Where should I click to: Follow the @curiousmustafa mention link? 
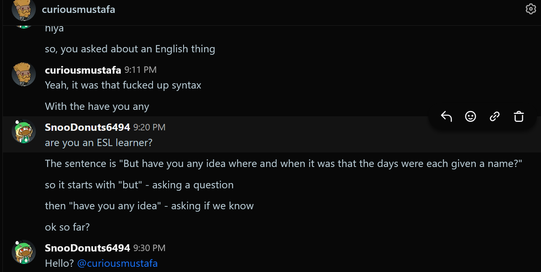(117, 264)
